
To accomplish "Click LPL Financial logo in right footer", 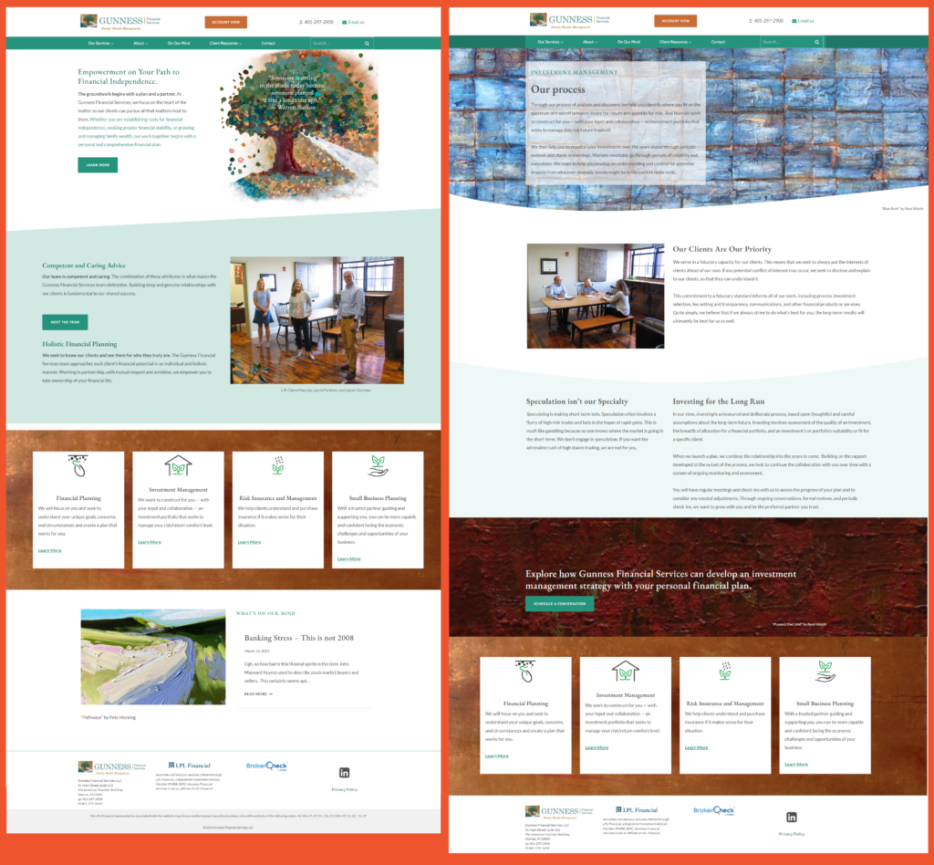I will coord(637,810).
